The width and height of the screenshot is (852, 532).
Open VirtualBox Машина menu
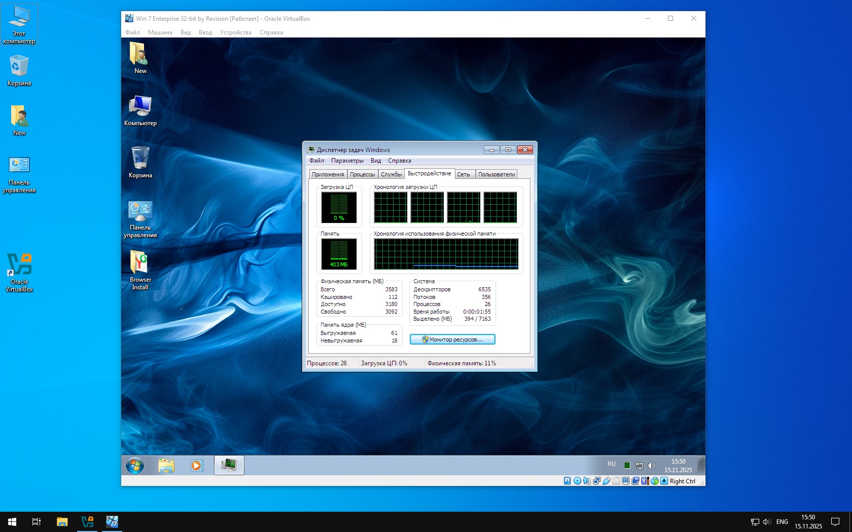pyautogui.click(x=160, y=32)
